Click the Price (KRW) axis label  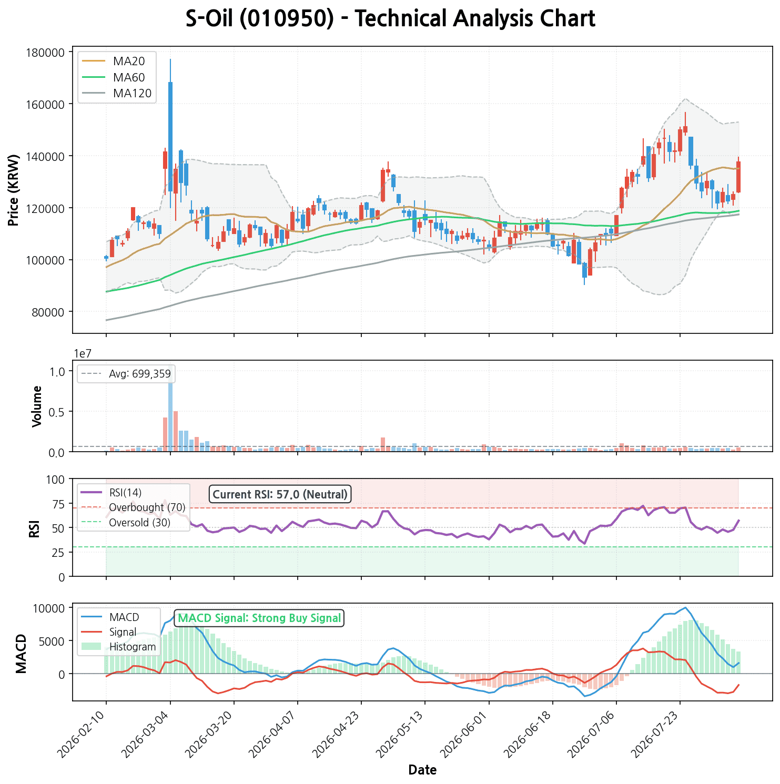[14, 190]
